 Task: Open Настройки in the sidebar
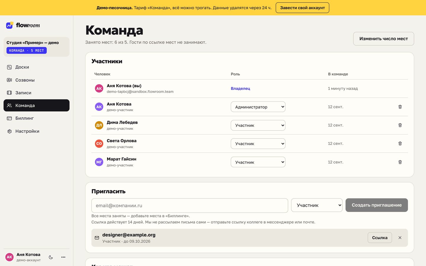[x=36, y=131]
